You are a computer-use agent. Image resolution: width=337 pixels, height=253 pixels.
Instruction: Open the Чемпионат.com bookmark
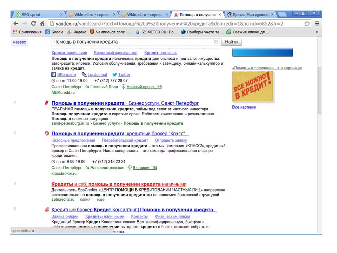110,32
